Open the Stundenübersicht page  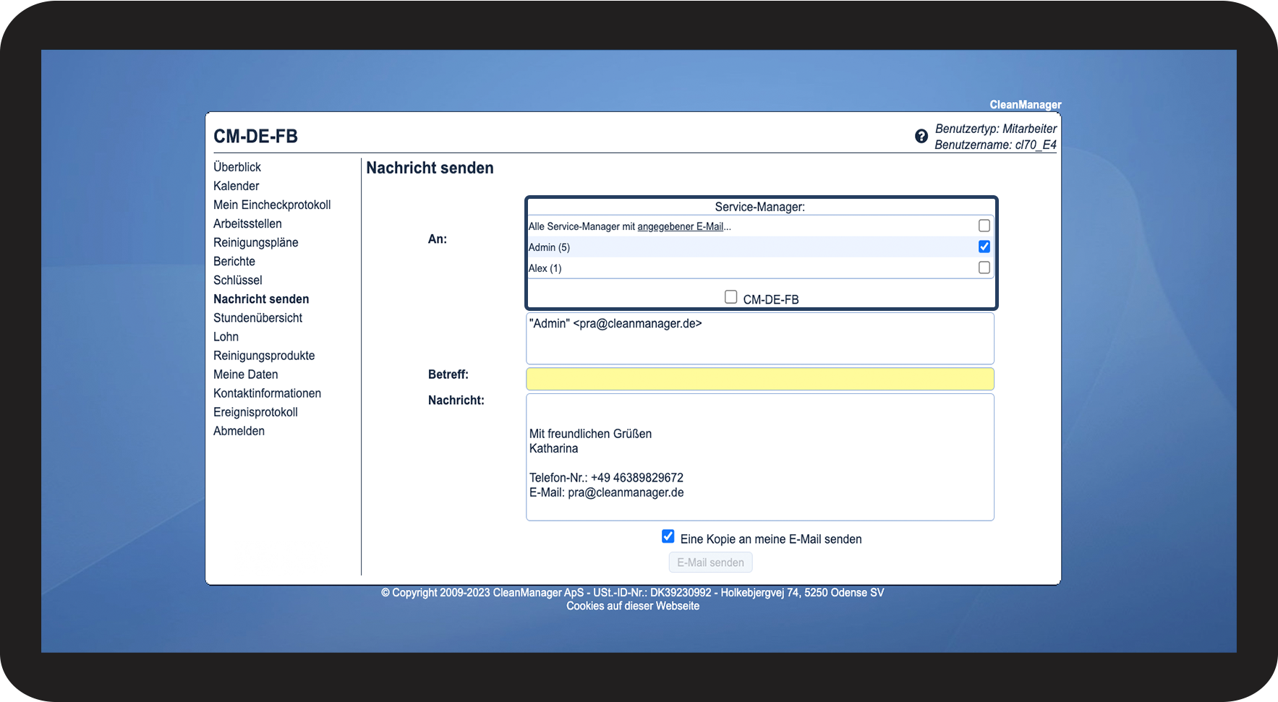[257, 317]
